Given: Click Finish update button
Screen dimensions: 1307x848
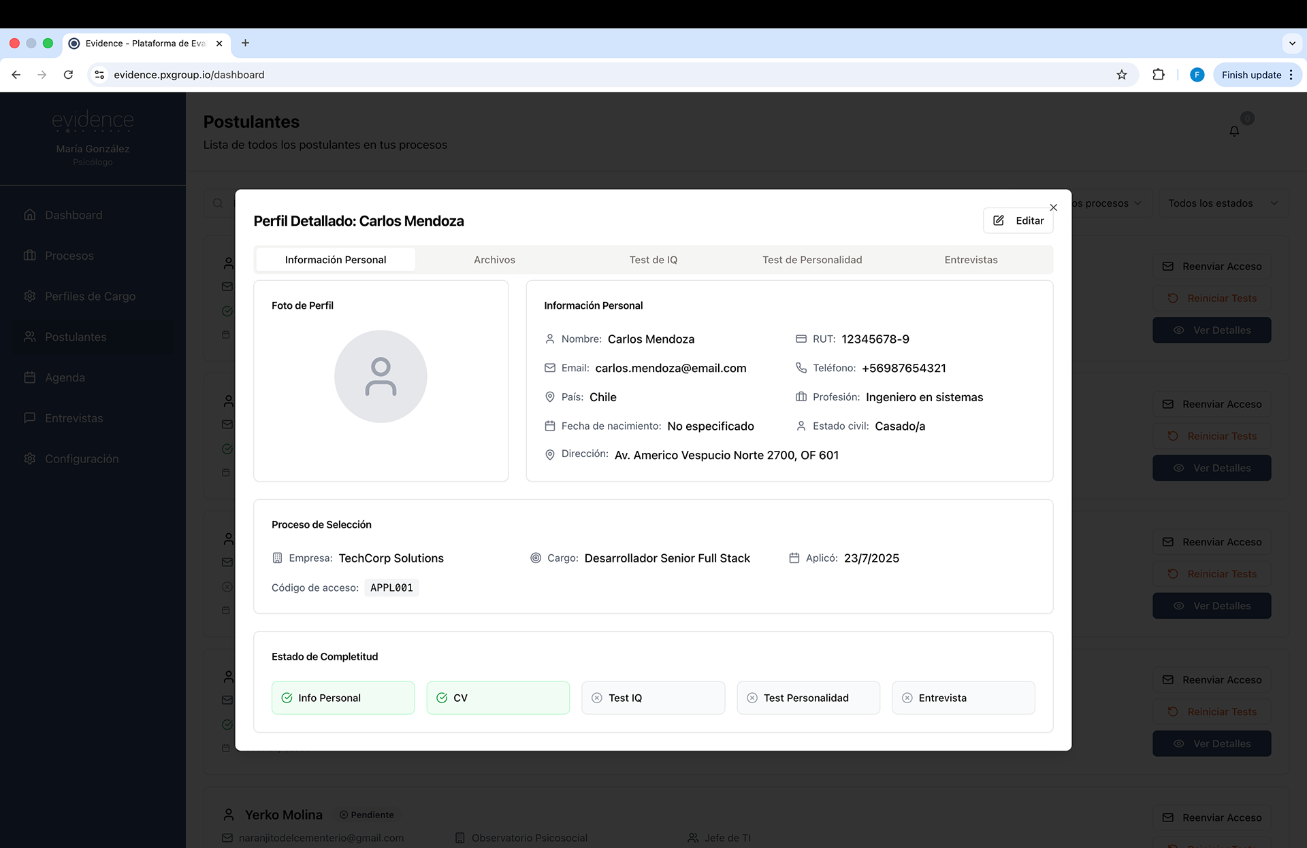Looking at the screenshot, I should point(1250,75).
